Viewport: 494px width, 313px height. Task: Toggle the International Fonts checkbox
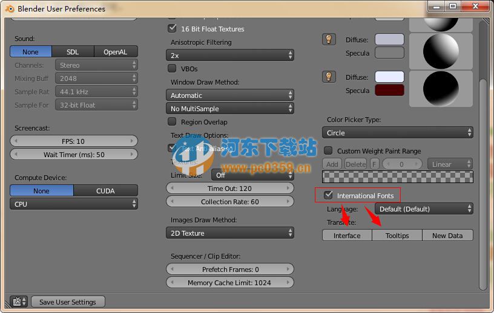pyautogui.click(x=328, y=195)
